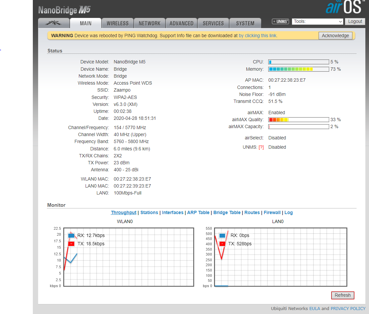
Task: Select the AP MAC address 00:27:22:38:23:E7
Action: pyautogui.click(x=287, y=80)
